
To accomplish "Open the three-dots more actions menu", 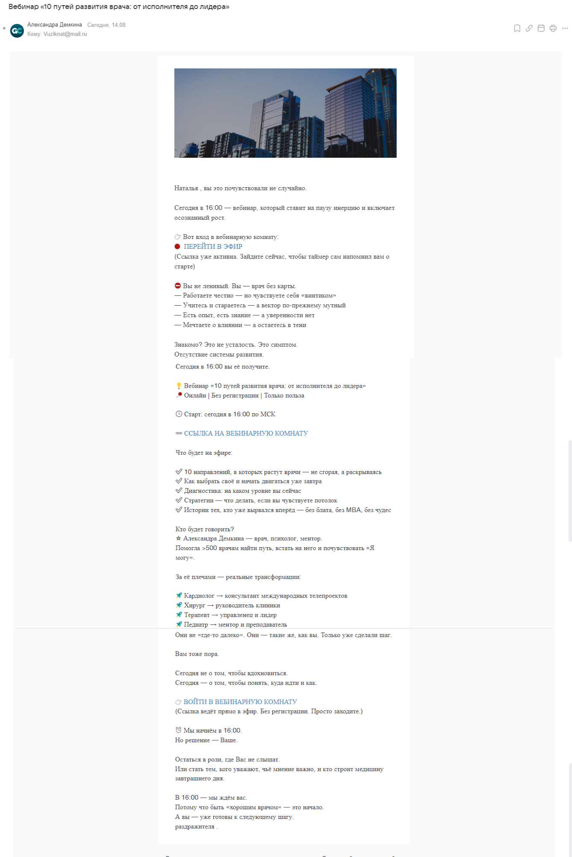I will click(565, 28).
